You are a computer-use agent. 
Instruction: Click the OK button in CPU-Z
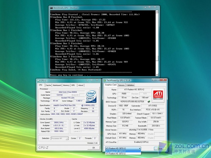point(94,148)
